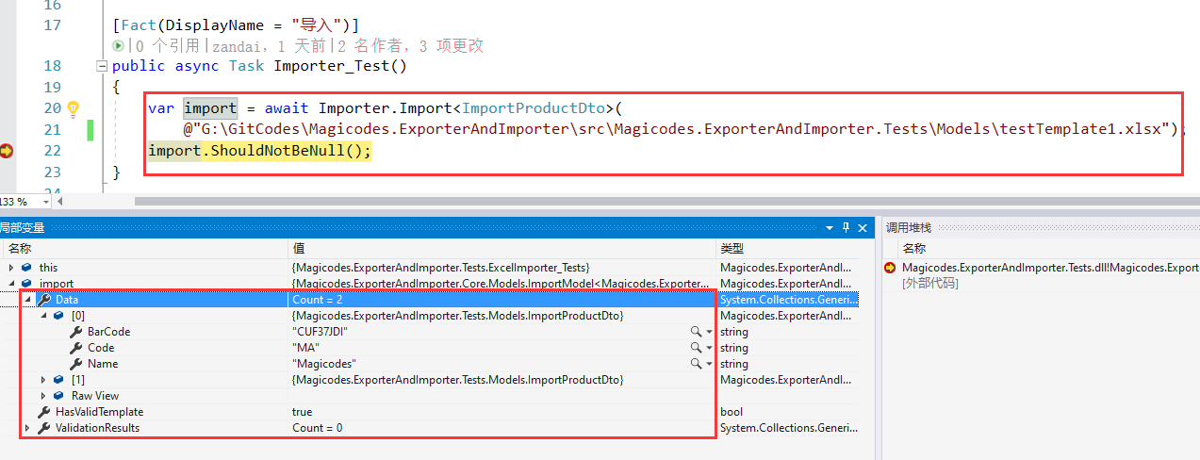Viewport: 1200px width, 460px height.
Task: Collapse the [0] item node
Action: [x=43, y=316]
